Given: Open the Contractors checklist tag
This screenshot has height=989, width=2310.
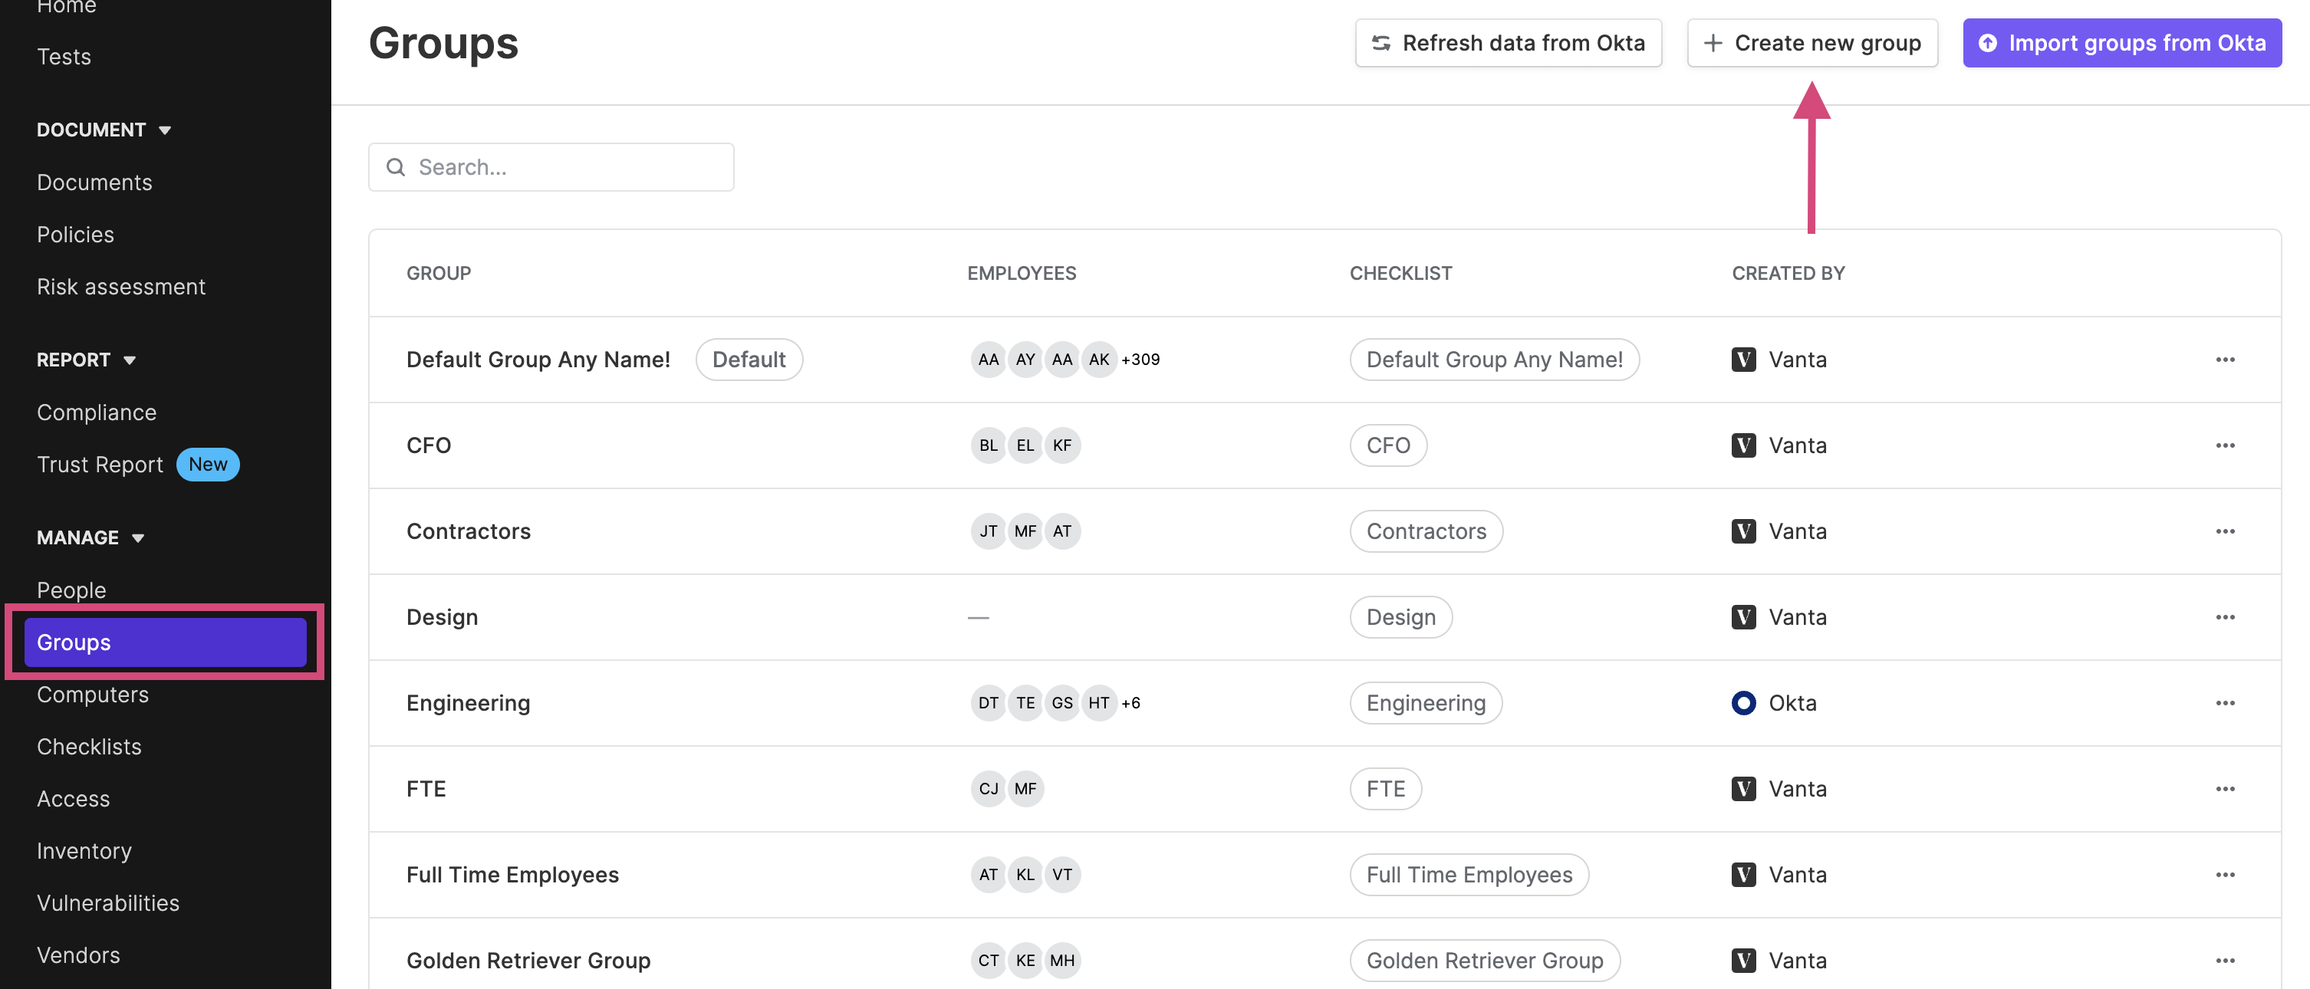Looking at the screenshot, I should coord(1426,532).
